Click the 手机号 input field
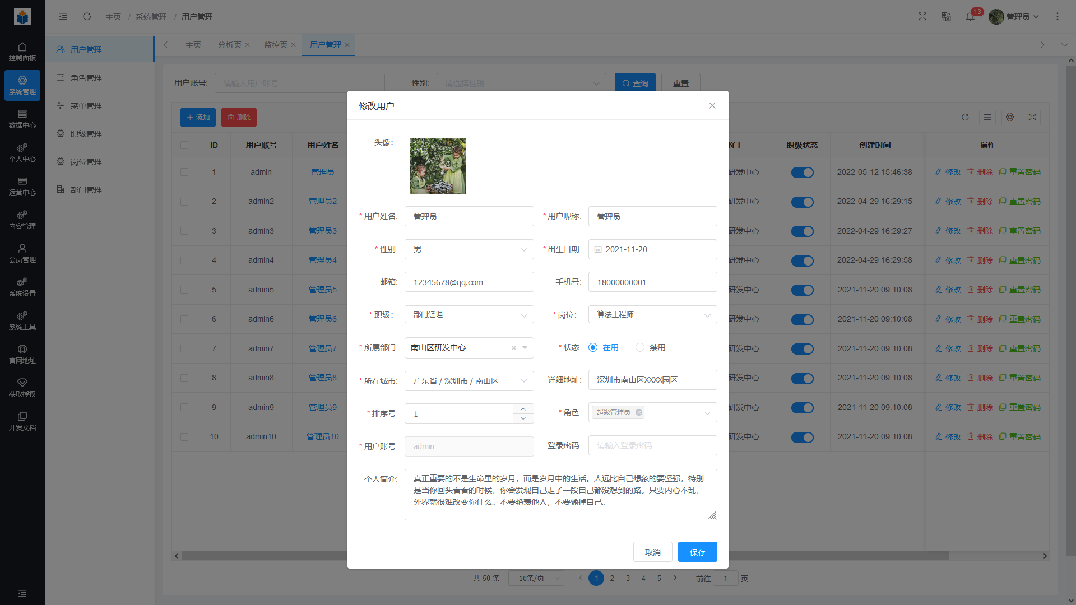The image size is (1076, 605). [652, 282]
